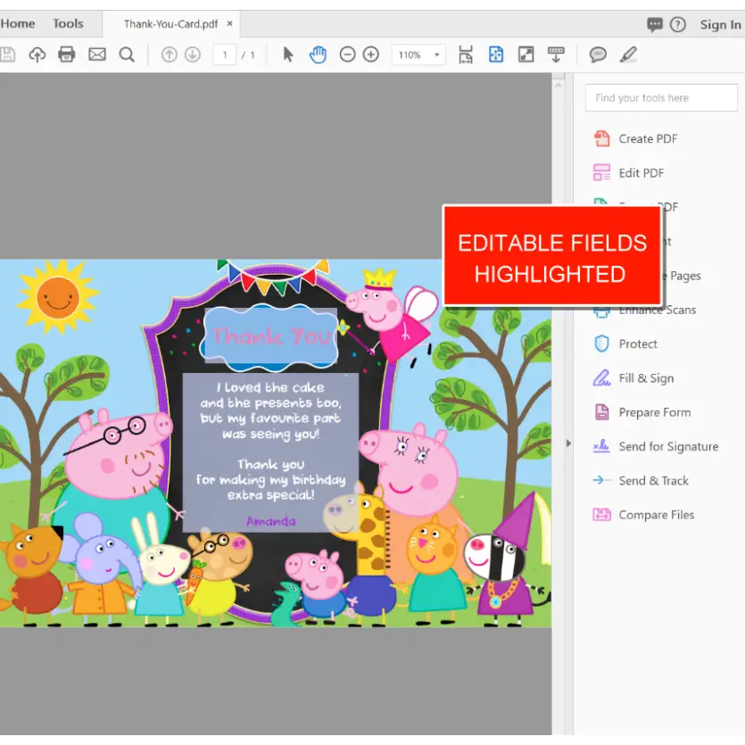Click the Sign In link
This screenshot has width=745, height=745.
[719, 24]
